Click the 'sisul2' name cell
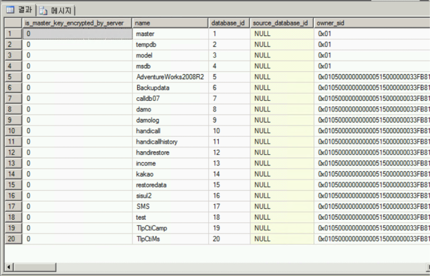 [170, 195]
